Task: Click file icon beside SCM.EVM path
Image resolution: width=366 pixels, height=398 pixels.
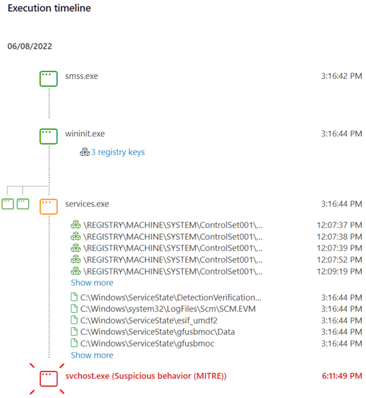Action: point(74,308)
